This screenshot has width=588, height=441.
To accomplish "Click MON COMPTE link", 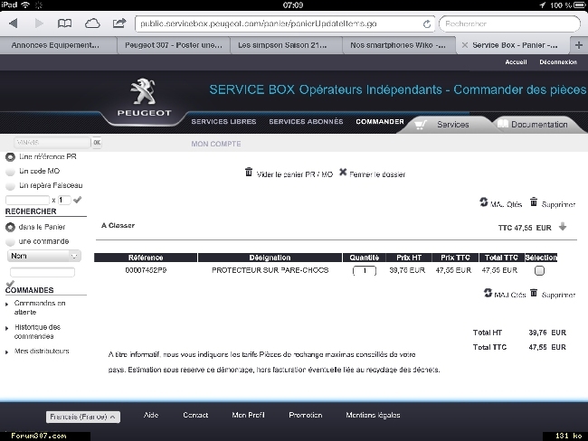I will tap(216, 144).
